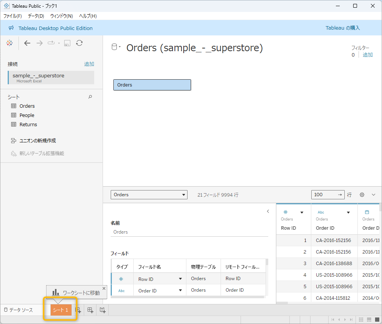Click the 追加 link beside 接続
This screenshot has height=324, width=382.
point(89,64)
